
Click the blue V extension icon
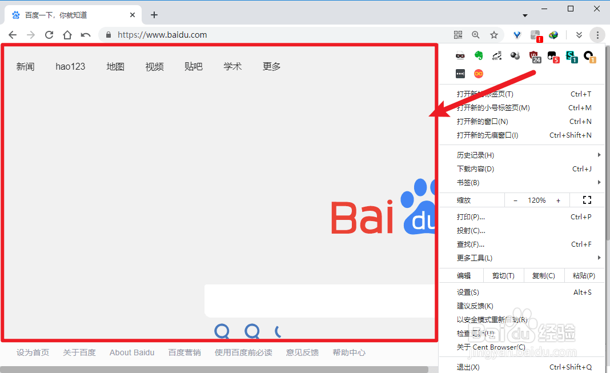click(517, 35)
